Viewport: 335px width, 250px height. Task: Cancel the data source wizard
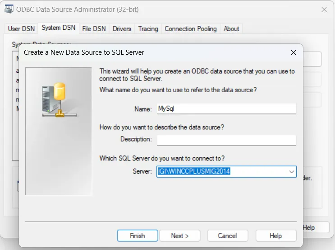pos(227,236)
